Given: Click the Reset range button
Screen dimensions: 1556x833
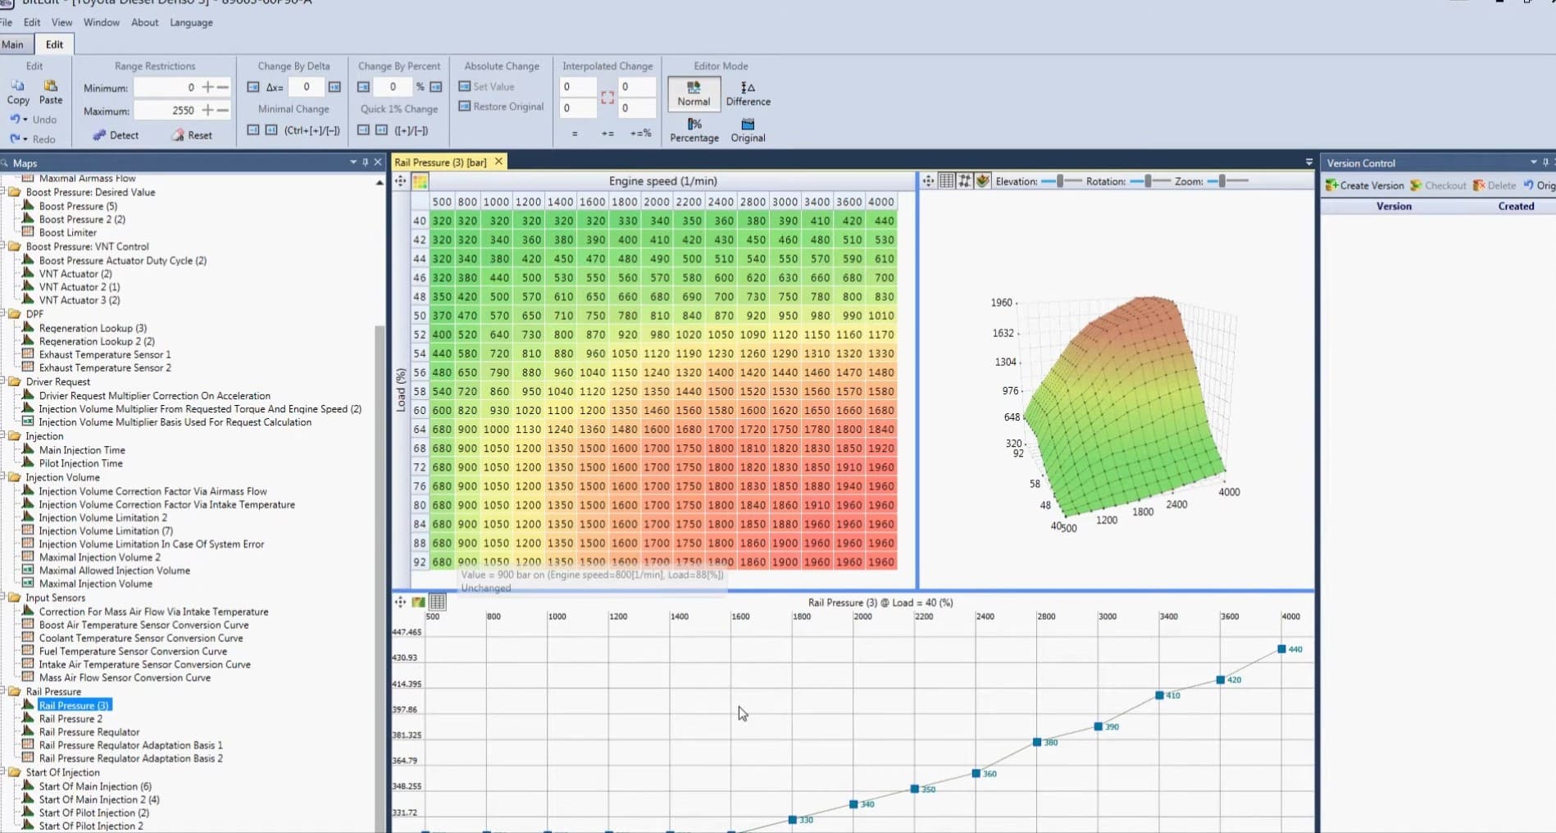Looking at the screenshot, I should tap(192, 135).
